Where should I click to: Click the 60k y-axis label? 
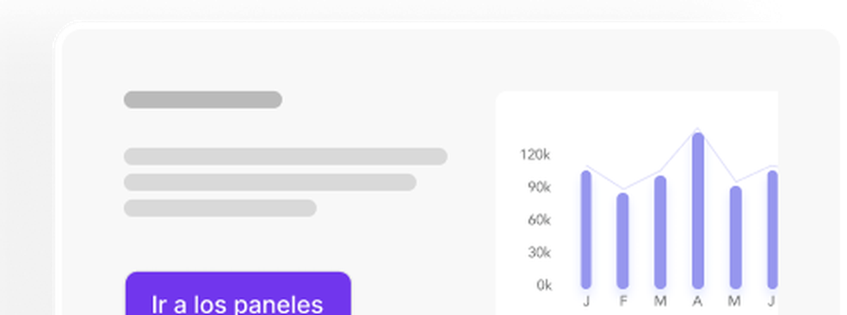coord(539,220)
